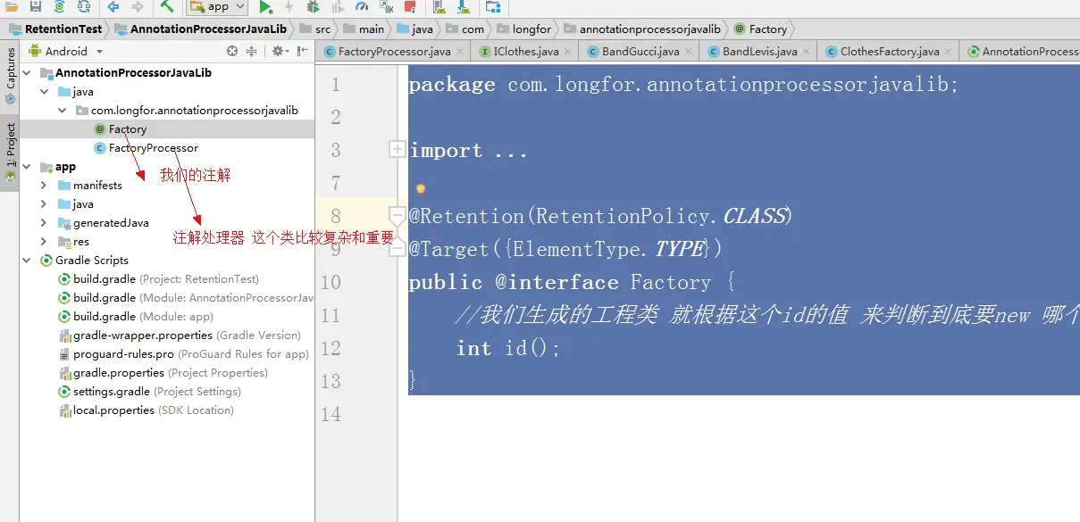Open the app run configuration dropdown
Viewport: 1080px width, 522px height.
click(217, 7)
